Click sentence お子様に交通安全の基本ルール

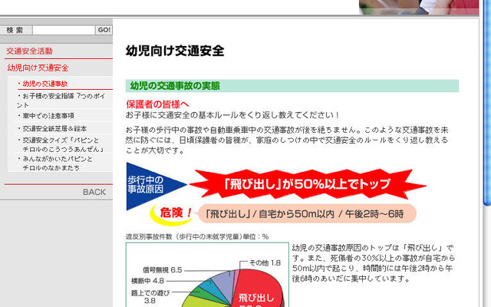point(232,115)
